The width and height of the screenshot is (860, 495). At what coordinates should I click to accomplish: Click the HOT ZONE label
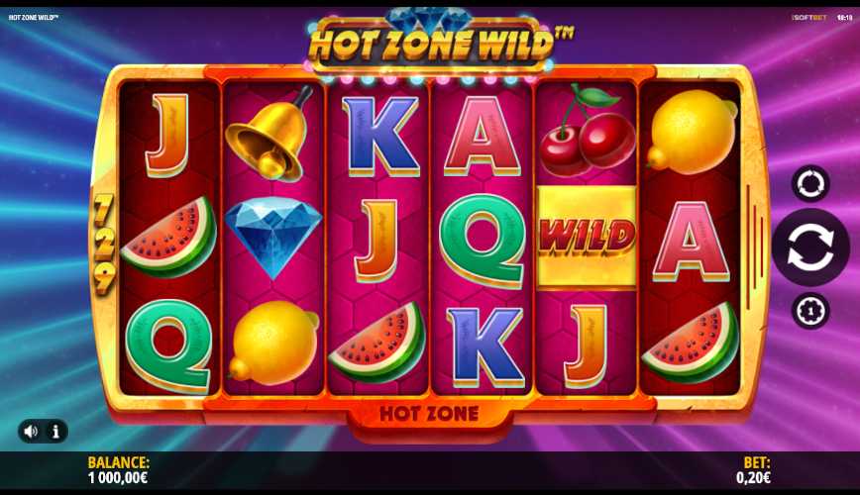(x=429, y=414)
